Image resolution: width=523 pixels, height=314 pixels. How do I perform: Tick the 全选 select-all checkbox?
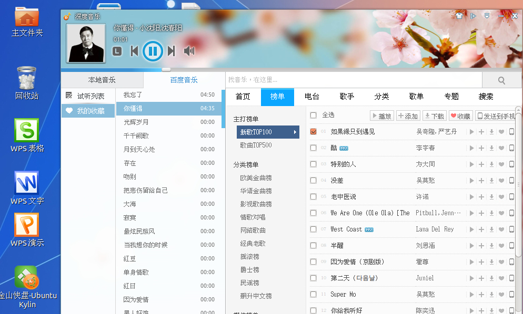click(x=313, y=115)
